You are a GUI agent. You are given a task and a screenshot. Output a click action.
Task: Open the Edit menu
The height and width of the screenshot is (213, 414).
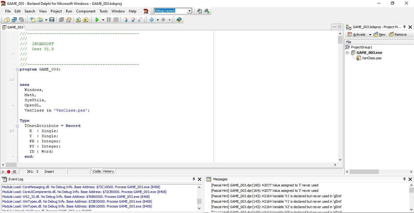pyautogui.click(x=17, y=11)
